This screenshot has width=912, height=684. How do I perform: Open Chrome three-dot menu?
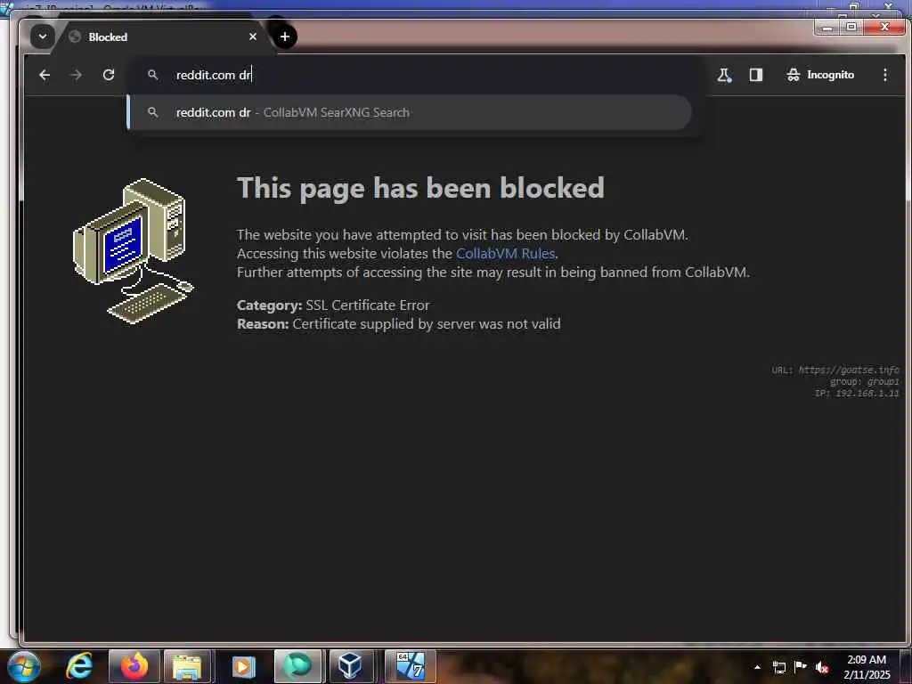[884, 75]
